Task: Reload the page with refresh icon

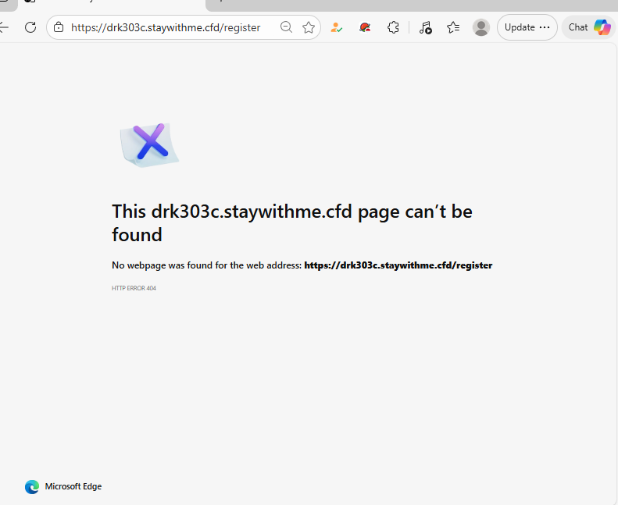Action: click(30, 27)
